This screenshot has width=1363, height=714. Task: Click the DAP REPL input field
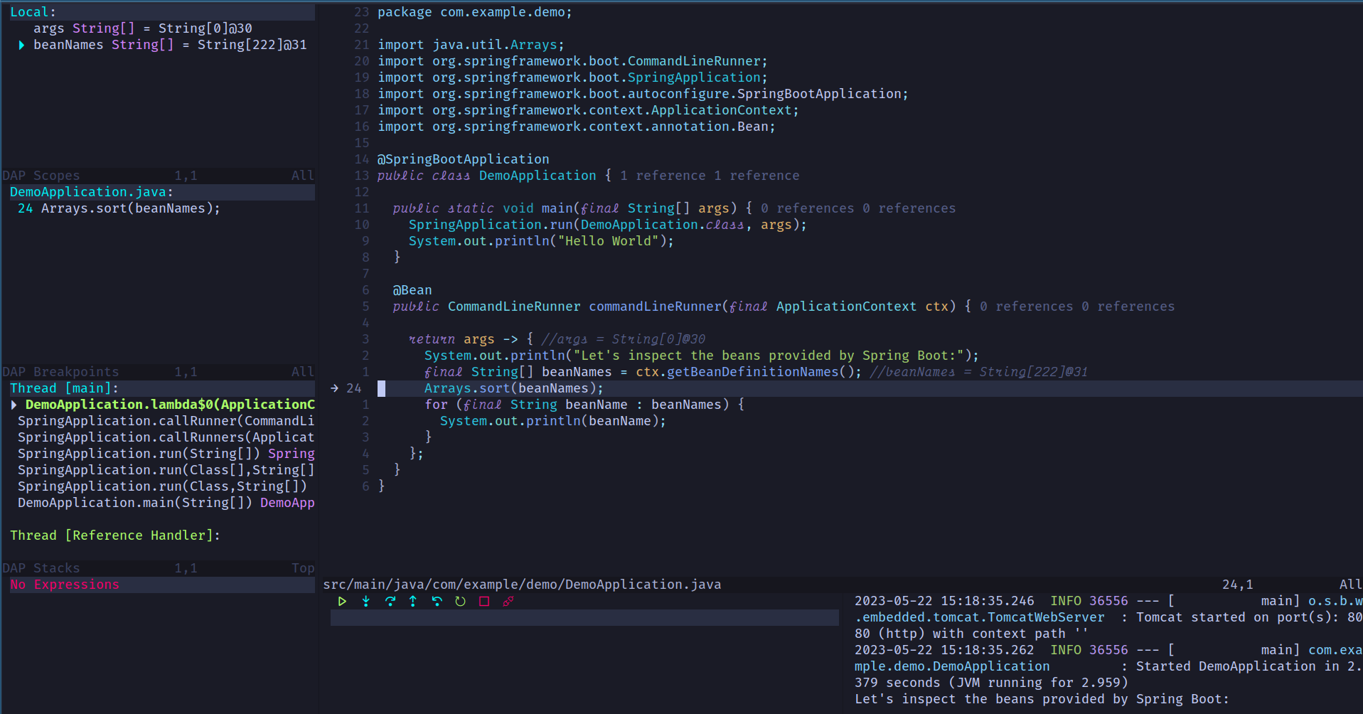click(x=584, y=618)
